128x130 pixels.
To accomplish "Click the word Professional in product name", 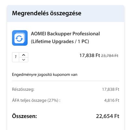I will click(86, 34).
